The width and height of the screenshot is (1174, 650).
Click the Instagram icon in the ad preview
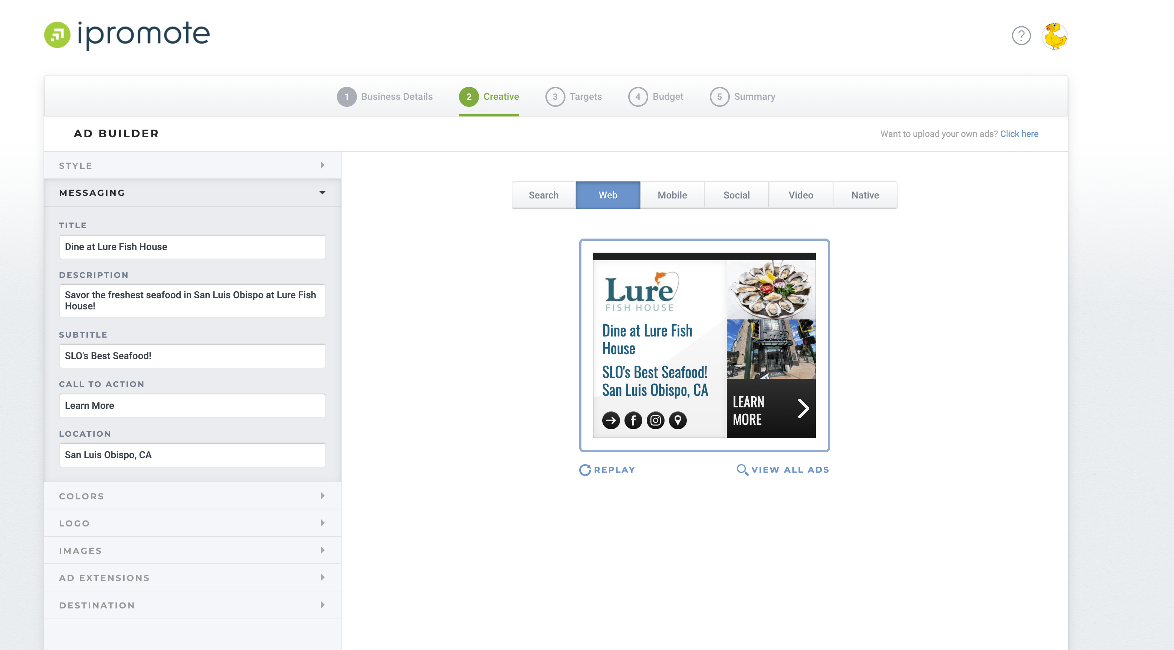[655, 420]
